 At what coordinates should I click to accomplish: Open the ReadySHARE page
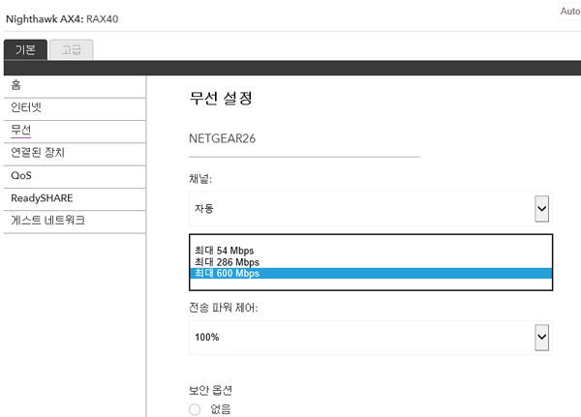coord(75,199)
